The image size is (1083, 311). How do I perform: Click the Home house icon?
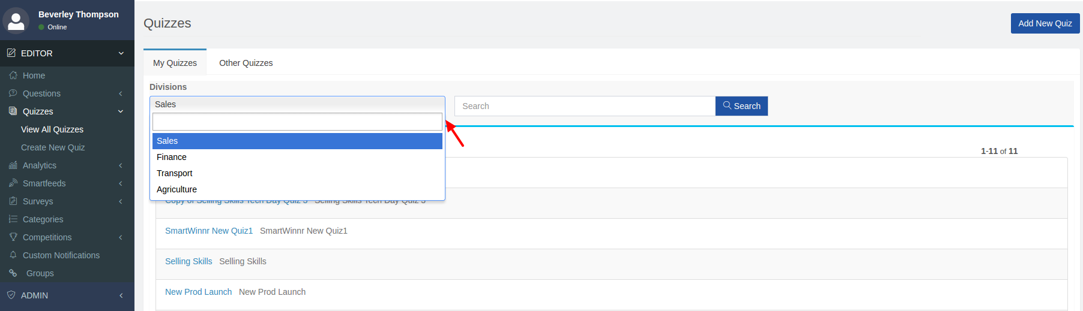[x=13, y=76]
